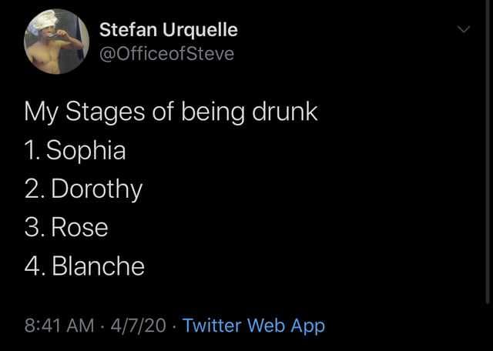Open the tweet options chevron menu

pyautogui.click(x=463, y=30)
